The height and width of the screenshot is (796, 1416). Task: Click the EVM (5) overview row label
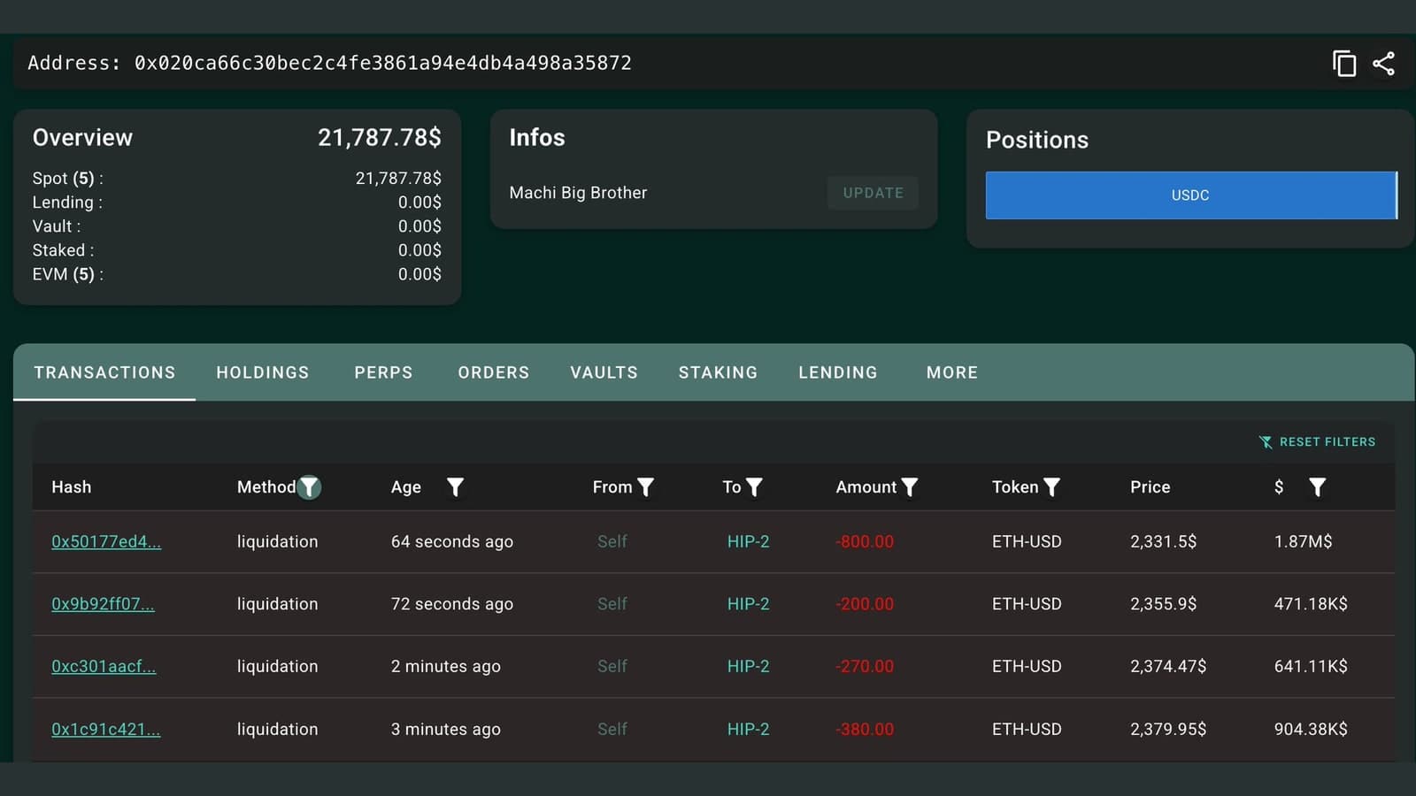click(67, 274)
